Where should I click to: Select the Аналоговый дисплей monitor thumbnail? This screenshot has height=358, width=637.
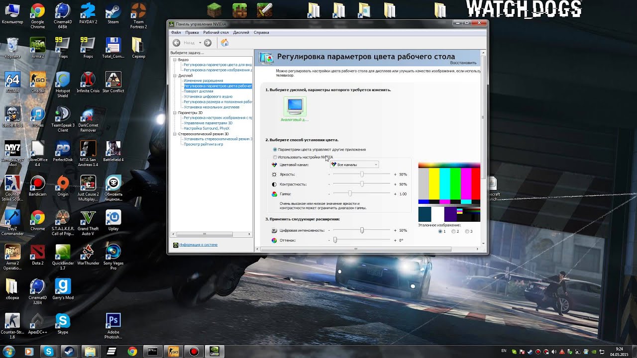pyautogui.click(x=295, y=106)
